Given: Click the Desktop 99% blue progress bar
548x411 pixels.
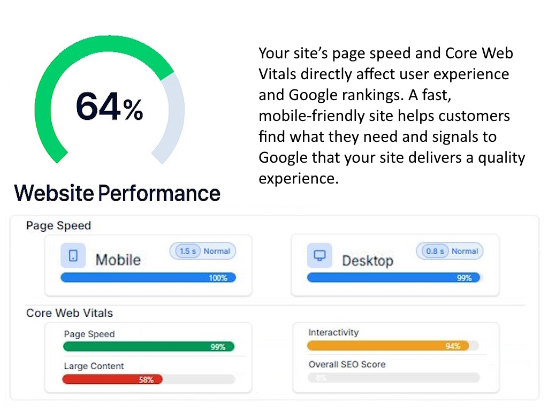Looking at the screenshot, I should tap(393, 278).
